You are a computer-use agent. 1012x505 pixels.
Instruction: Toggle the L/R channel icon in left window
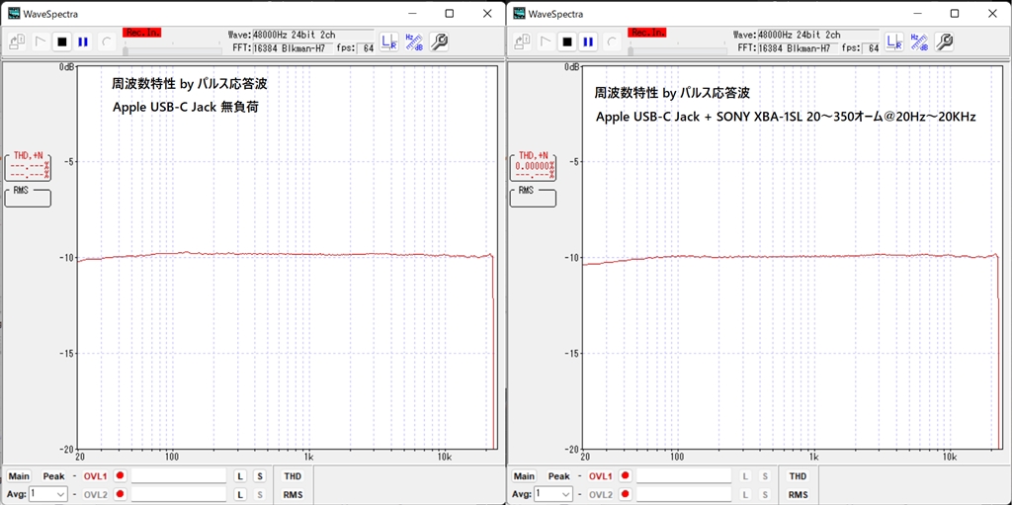tap(388, 42)
